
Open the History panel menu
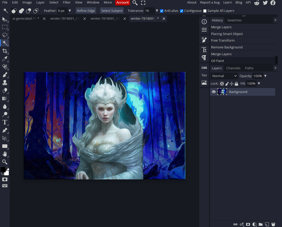(x=275, y=20)
